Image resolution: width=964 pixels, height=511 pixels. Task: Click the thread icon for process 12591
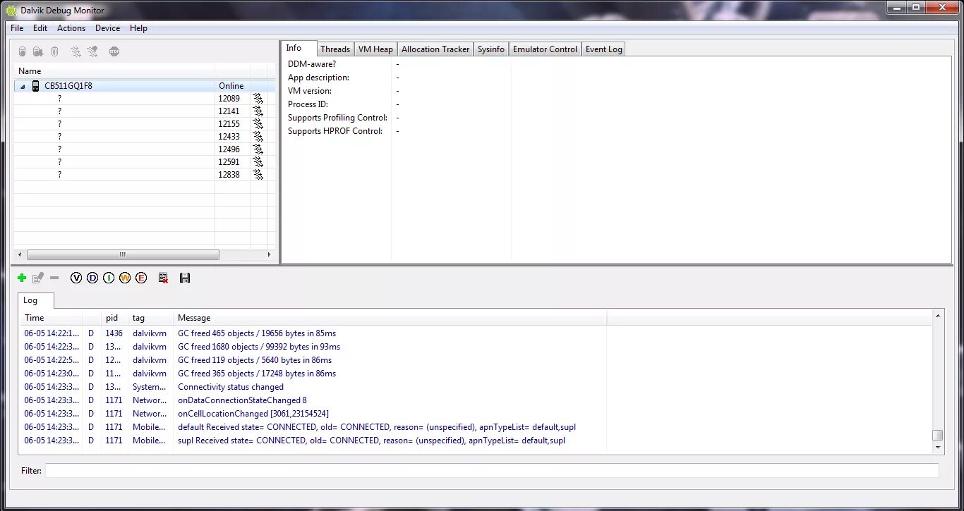tap(258, 162)
